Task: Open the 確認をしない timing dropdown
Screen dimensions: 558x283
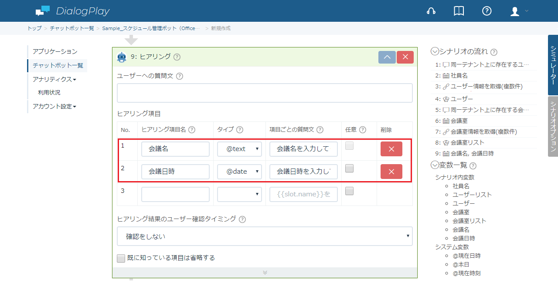Action: (x=265, y=236)
